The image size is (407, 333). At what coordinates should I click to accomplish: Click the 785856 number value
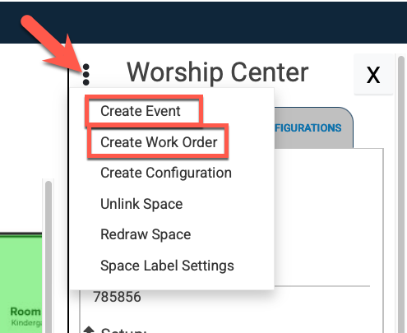pos(117,297)
